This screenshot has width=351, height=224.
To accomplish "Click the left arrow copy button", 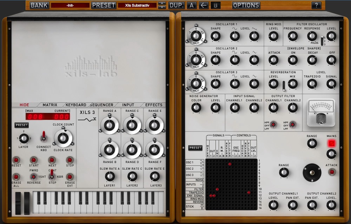I will [x=203, y=5].
